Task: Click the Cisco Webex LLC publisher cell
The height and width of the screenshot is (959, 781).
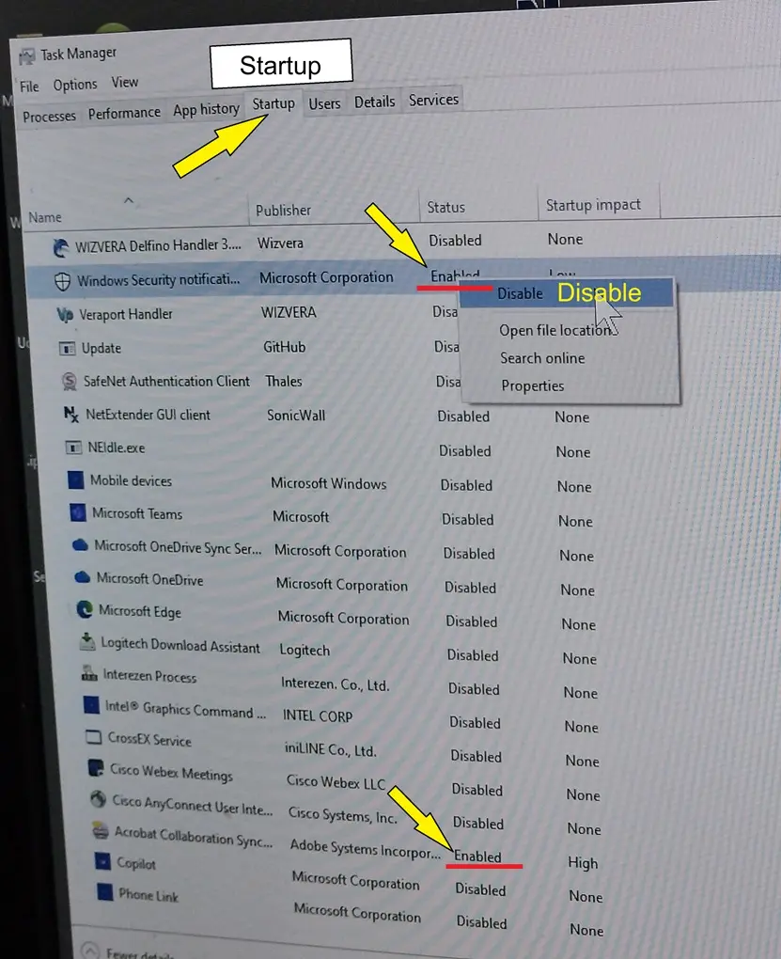Action: tap(336, 782)
